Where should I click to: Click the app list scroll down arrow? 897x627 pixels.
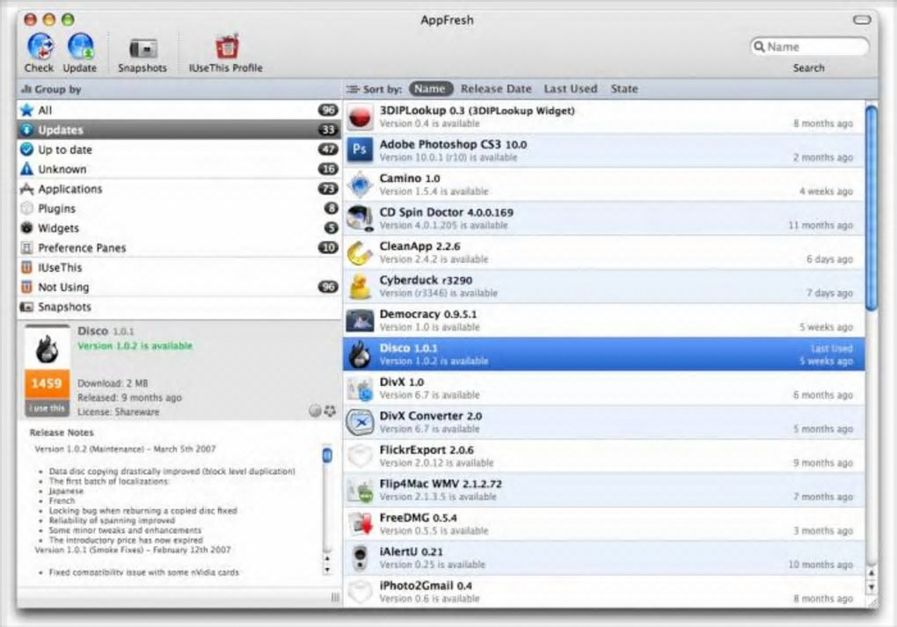(x=871, y=587)
